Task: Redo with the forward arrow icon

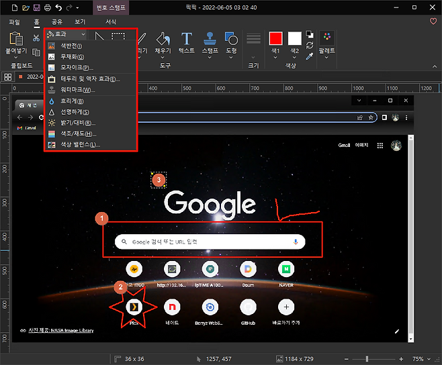Action: click(69, 7)
